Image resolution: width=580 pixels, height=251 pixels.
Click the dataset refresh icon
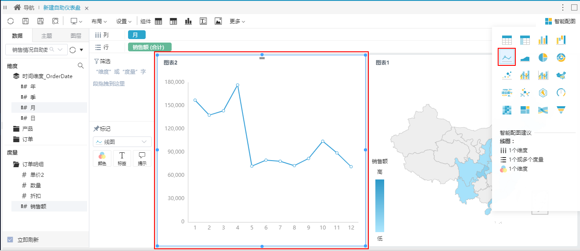(x=73, y=50)
